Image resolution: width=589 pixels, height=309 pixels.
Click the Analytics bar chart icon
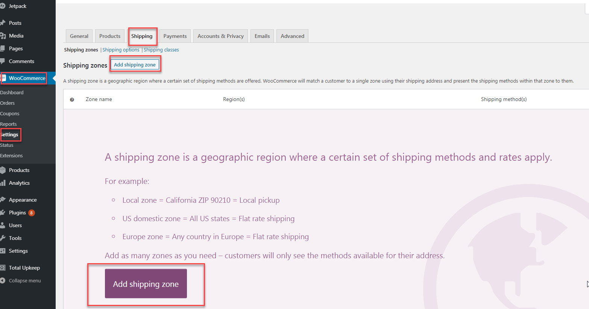tap(3, 183)
